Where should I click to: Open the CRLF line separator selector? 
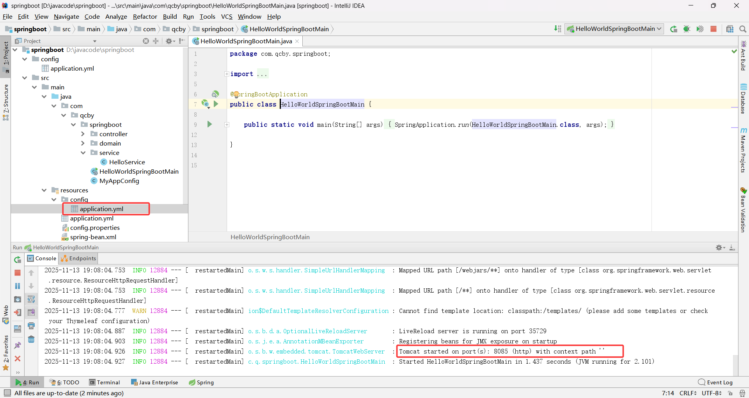(x=688, y=393)
